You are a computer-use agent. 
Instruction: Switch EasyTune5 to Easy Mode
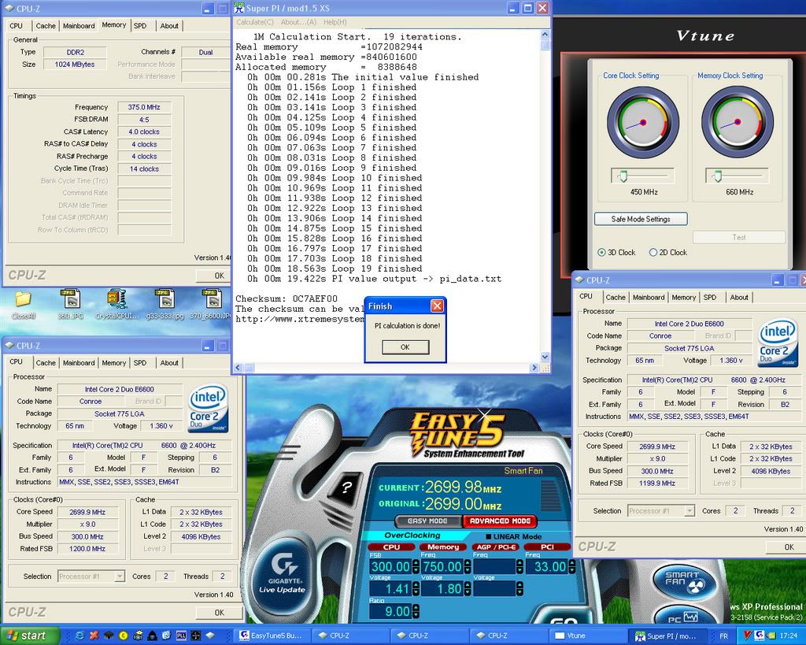pos(427,521)
